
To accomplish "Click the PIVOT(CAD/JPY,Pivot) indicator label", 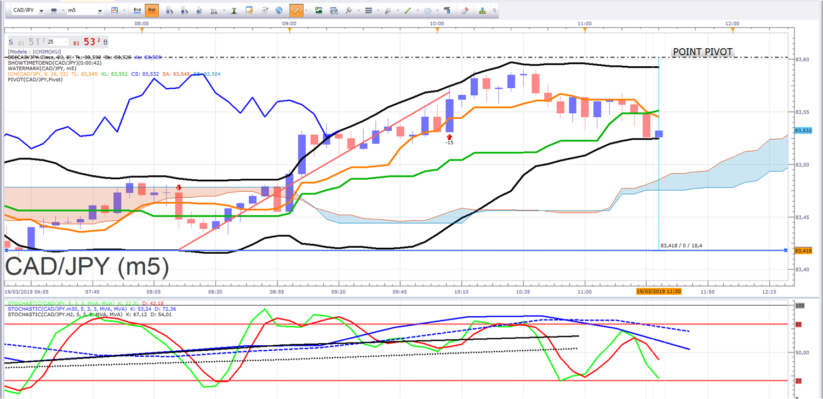I will (35, 79).
